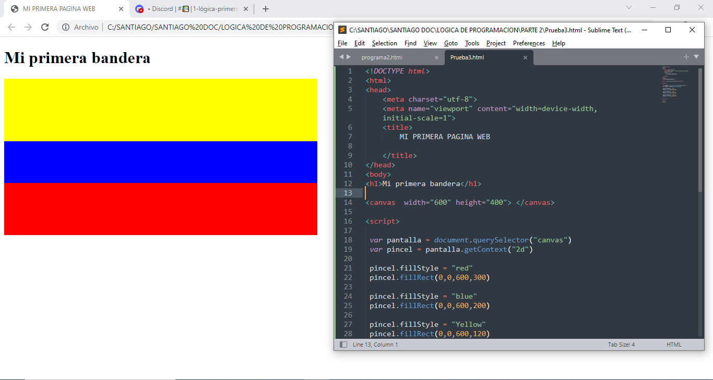Click line number 22 in gutter
The image size is (713, 380).
[x=348, y=277]
